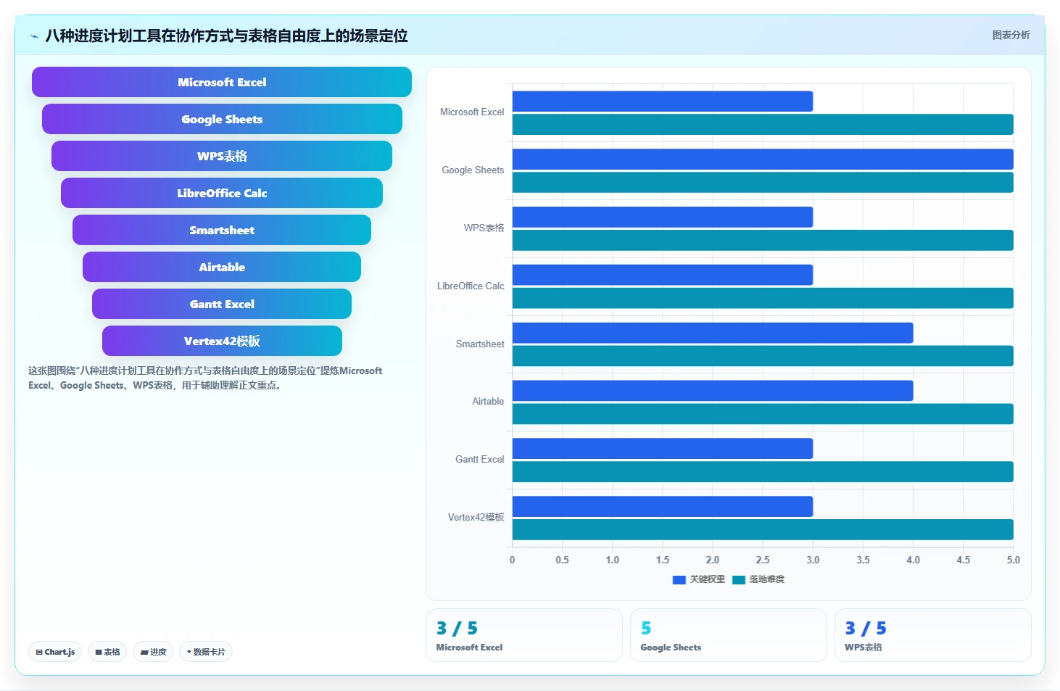Screen dimensions: 1060x691
Task: Click the small icon before the chart title
Action: (34, 36)
